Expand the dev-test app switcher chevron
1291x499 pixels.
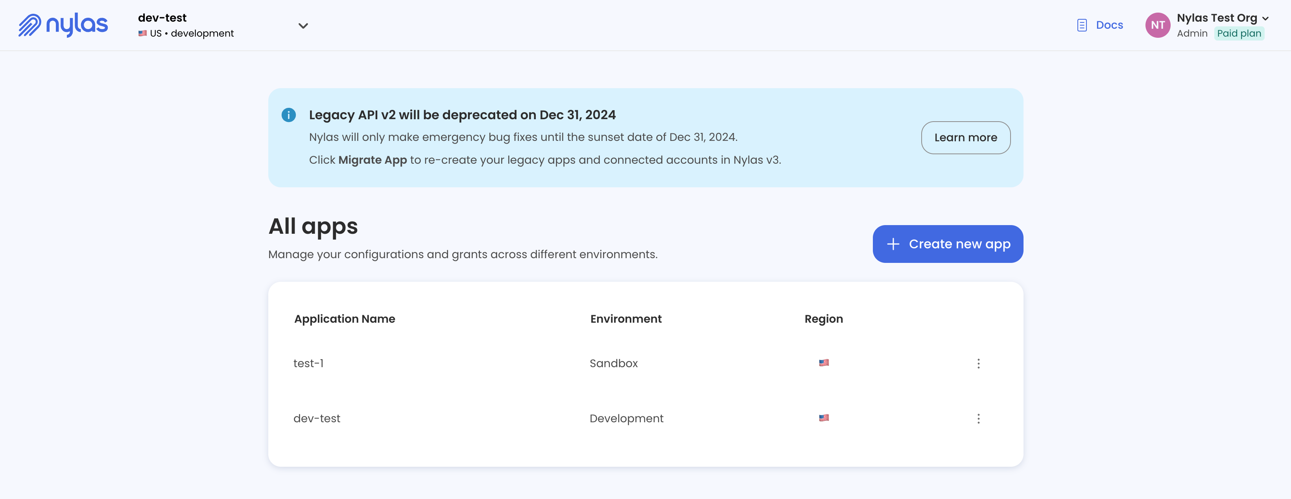[x=303, y=26]
